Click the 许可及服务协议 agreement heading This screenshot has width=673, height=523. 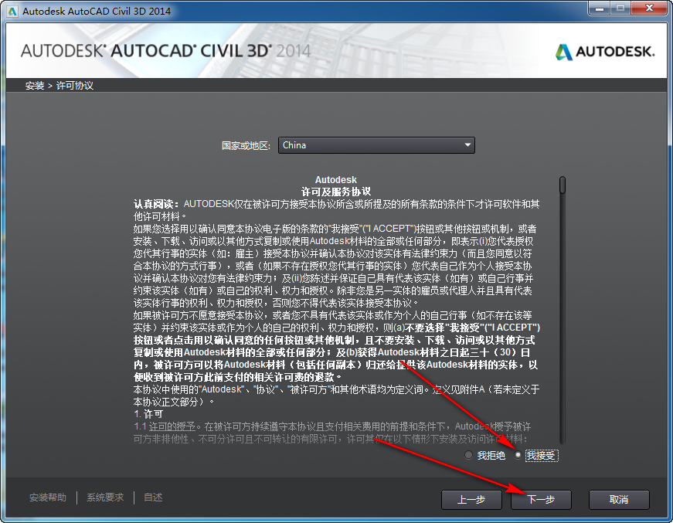335,192
